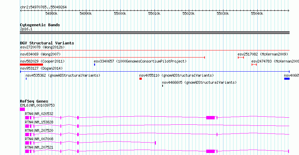Open transcript RTN4|NM_207521
The image size is (299, 155).
point(39,147)
